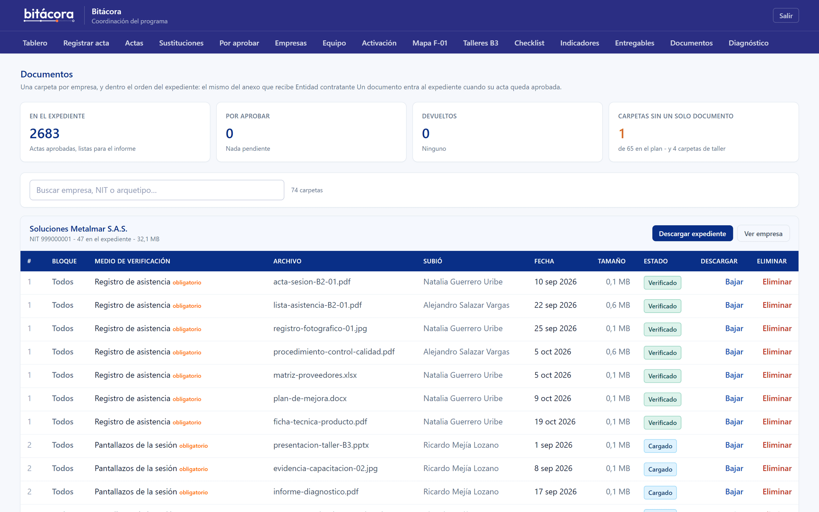Bajar informe-diagnostico.pdf
The image size is (819, 512).
734,492
